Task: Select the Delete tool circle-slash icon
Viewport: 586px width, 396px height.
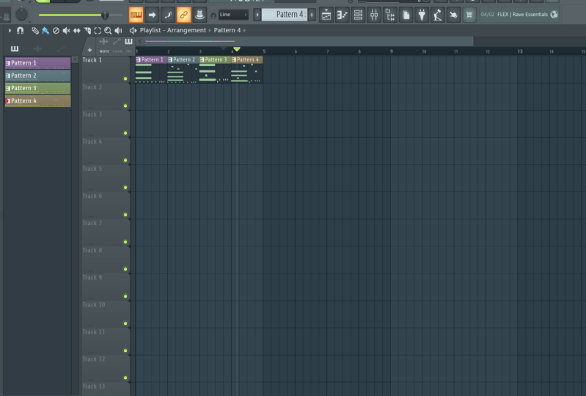Action: coord(56,31)
